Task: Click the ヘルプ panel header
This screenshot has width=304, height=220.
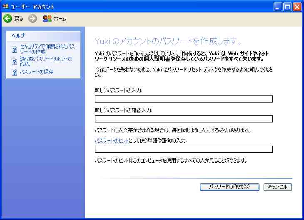Action: (x=43, y=36)
